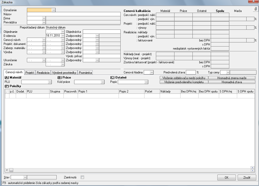Click the Hromadná zmena marže button
The height and width of the screenshot is (186, 259).
tap(232, 78)
